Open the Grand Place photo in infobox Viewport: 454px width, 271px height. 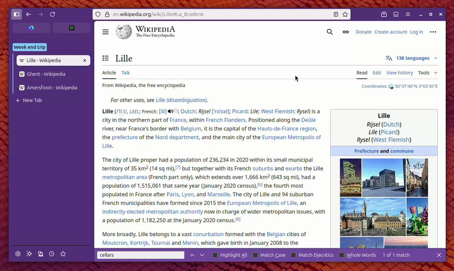coord(373,217)
